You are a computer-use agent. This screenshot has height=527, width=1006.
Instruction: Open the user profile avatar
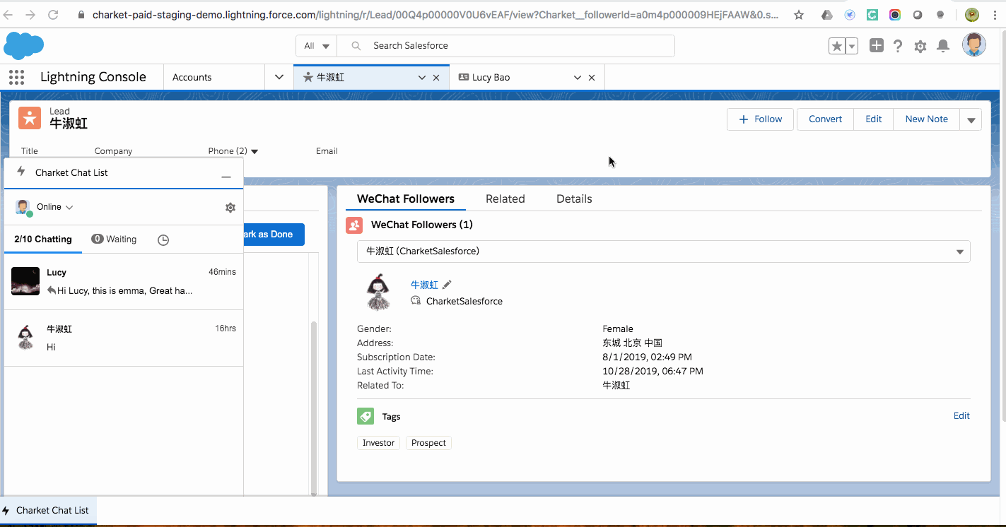tap(974, 45)
